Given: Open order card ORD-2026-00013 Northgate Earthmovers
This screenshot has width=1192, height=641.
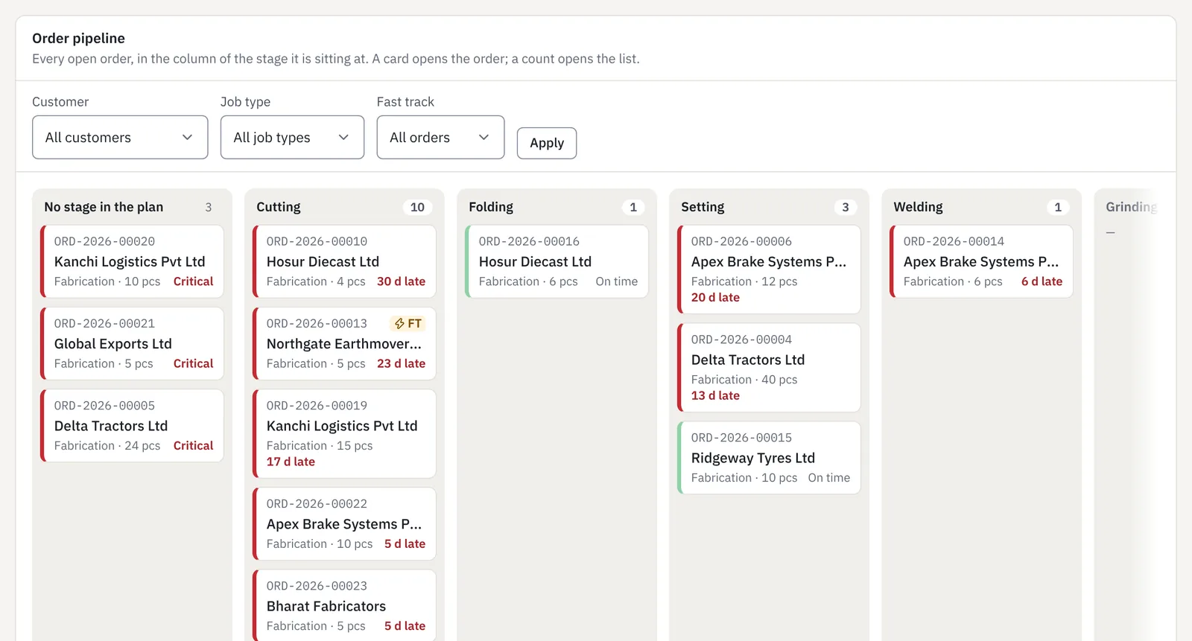Looking at the screenshot, I should click(x=344, y=343).
